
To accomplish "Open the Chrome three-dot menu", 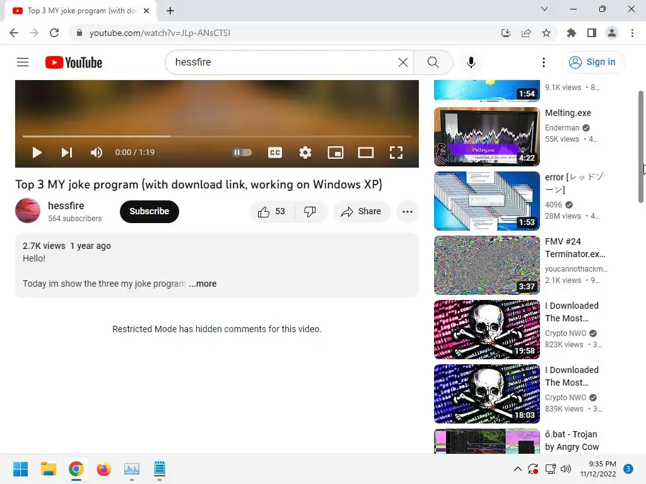I will 632,33.
